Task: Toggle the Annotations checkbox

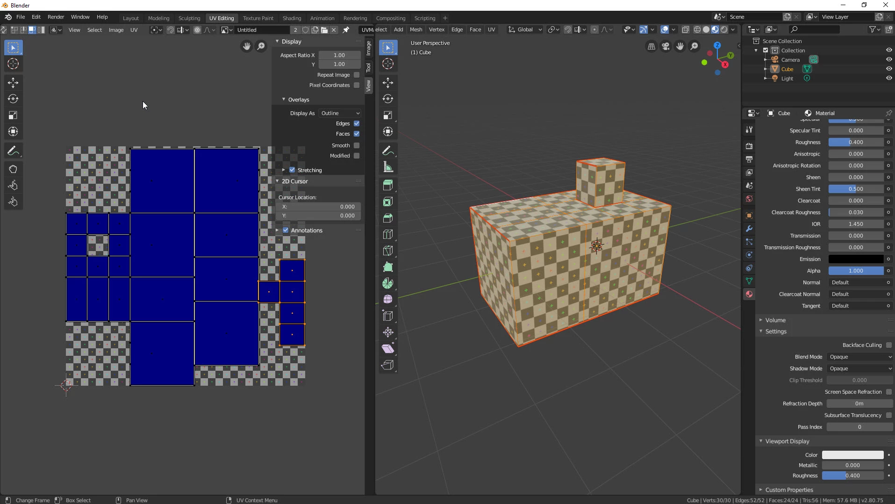Action: [x=286, y=230]
